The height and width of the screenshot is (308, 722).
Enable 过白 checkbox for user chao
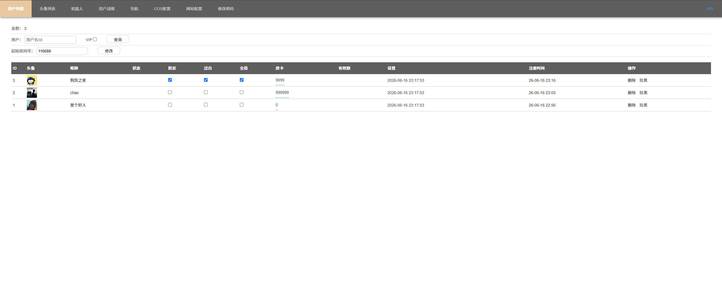click(x=206, y=92)
